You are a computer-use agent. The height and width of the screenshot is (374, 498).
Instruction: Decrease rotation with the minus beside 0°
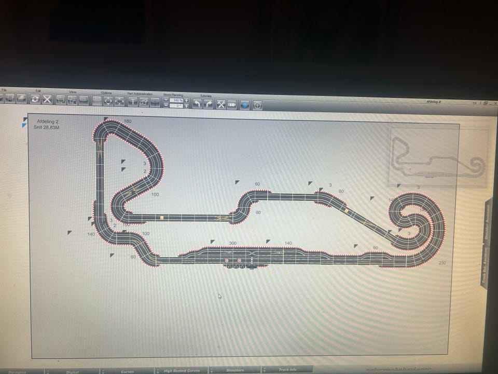pyautogui.click(x=166, y=105)
